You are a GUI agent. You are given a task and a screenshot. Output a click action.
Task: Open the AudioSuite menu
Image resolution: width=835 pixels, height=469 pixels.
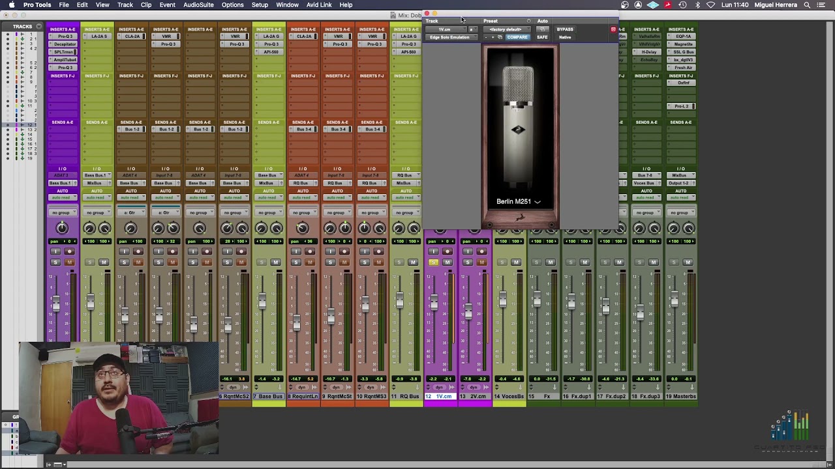198,5
